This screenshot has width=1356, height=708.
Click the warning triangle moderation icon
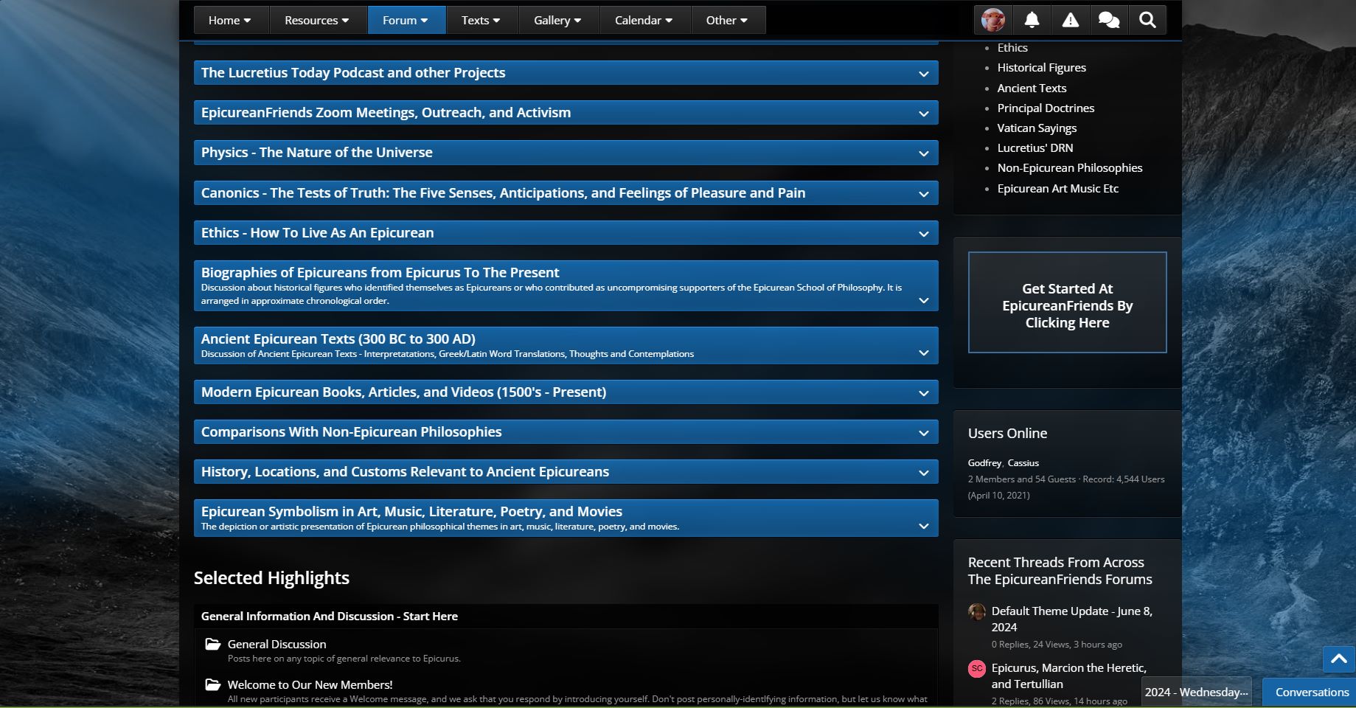[1070, 20]
